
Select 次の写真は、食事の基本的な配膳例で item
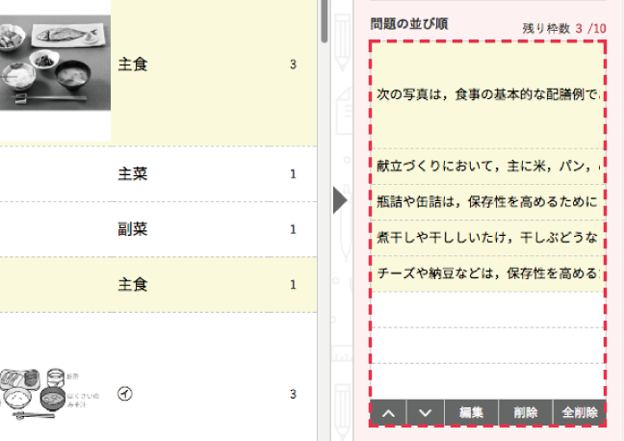point(487,96)
